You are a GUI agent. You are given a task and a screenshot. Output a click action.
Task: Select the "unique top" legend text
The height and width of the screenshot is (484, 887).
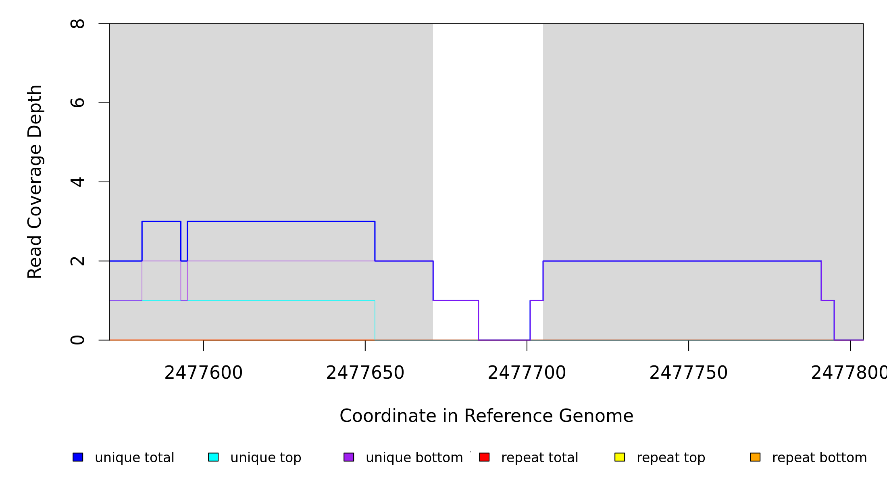(266, 458)
